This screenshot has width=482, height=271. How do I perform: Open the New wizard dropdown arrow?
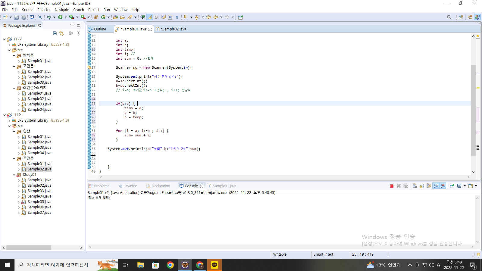pos(11,17)
